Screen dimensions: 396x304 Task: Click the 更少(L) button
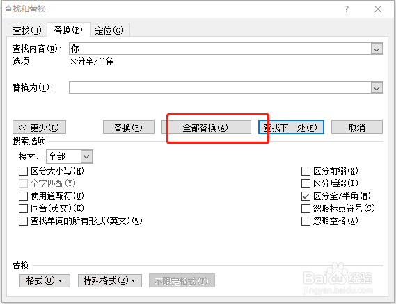tap(39, 128)
